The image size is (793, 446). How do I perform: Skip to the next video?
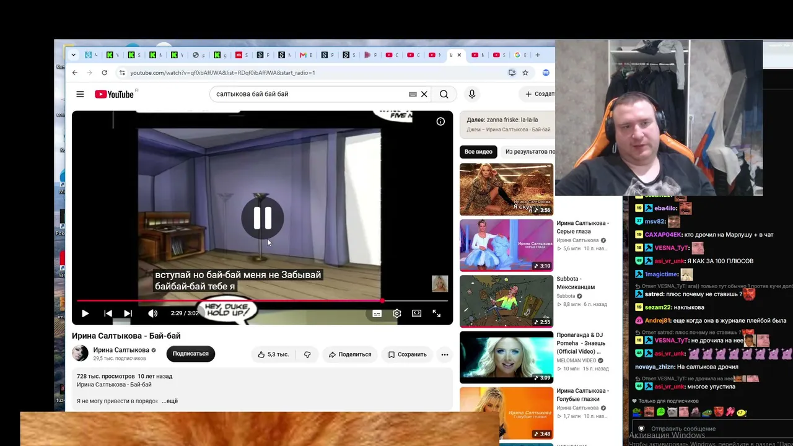[128, 313]
